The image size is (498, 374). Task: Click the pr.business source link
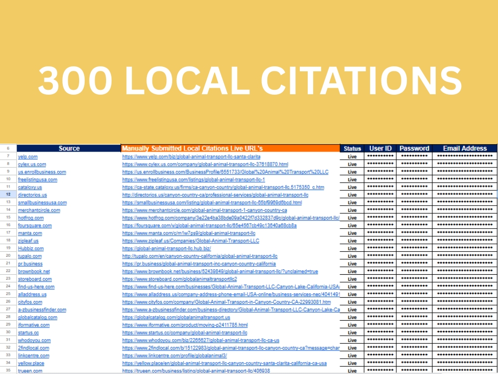[30, 264]
